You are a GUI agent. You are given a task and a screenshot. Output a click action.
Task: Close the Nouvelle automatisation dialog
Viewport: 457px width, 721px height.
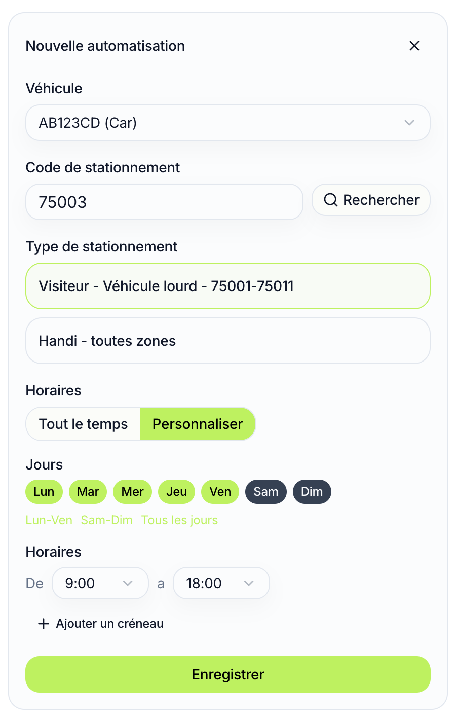[414, 46]
